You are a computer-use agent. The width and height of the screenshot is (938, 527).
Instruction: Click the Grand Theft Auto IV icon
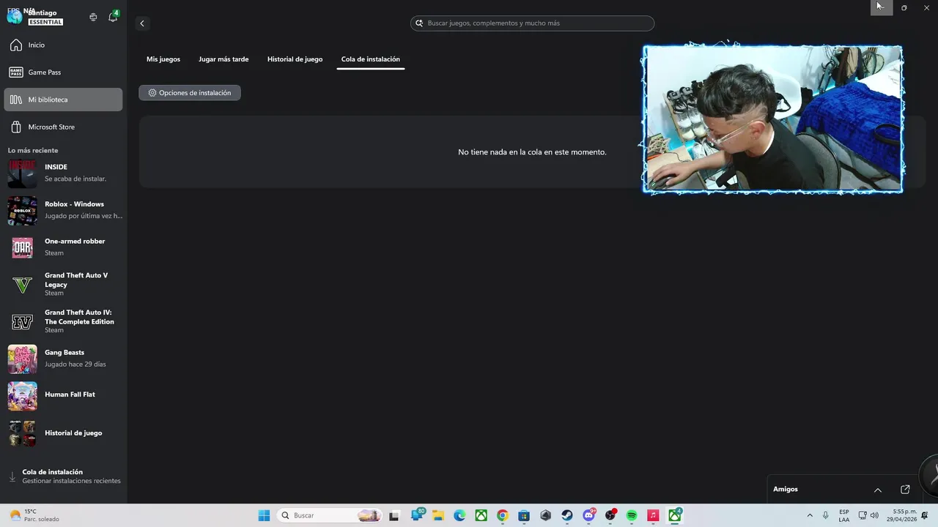point(22,322)
